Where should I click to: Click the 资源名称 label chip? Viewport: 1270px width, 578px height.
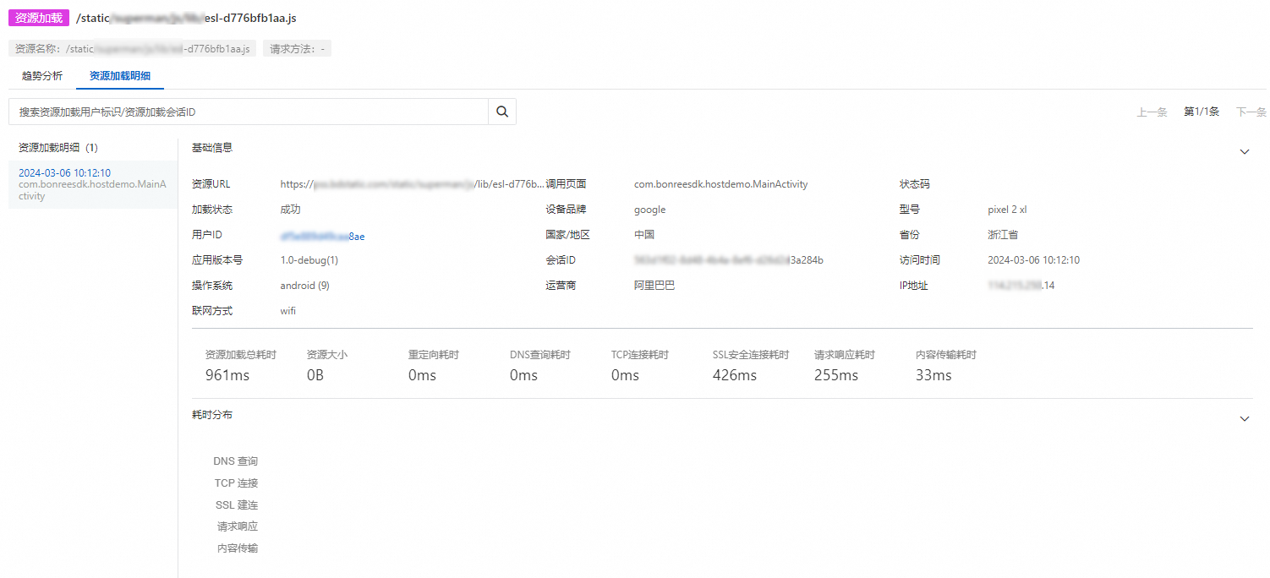point(132,49)
